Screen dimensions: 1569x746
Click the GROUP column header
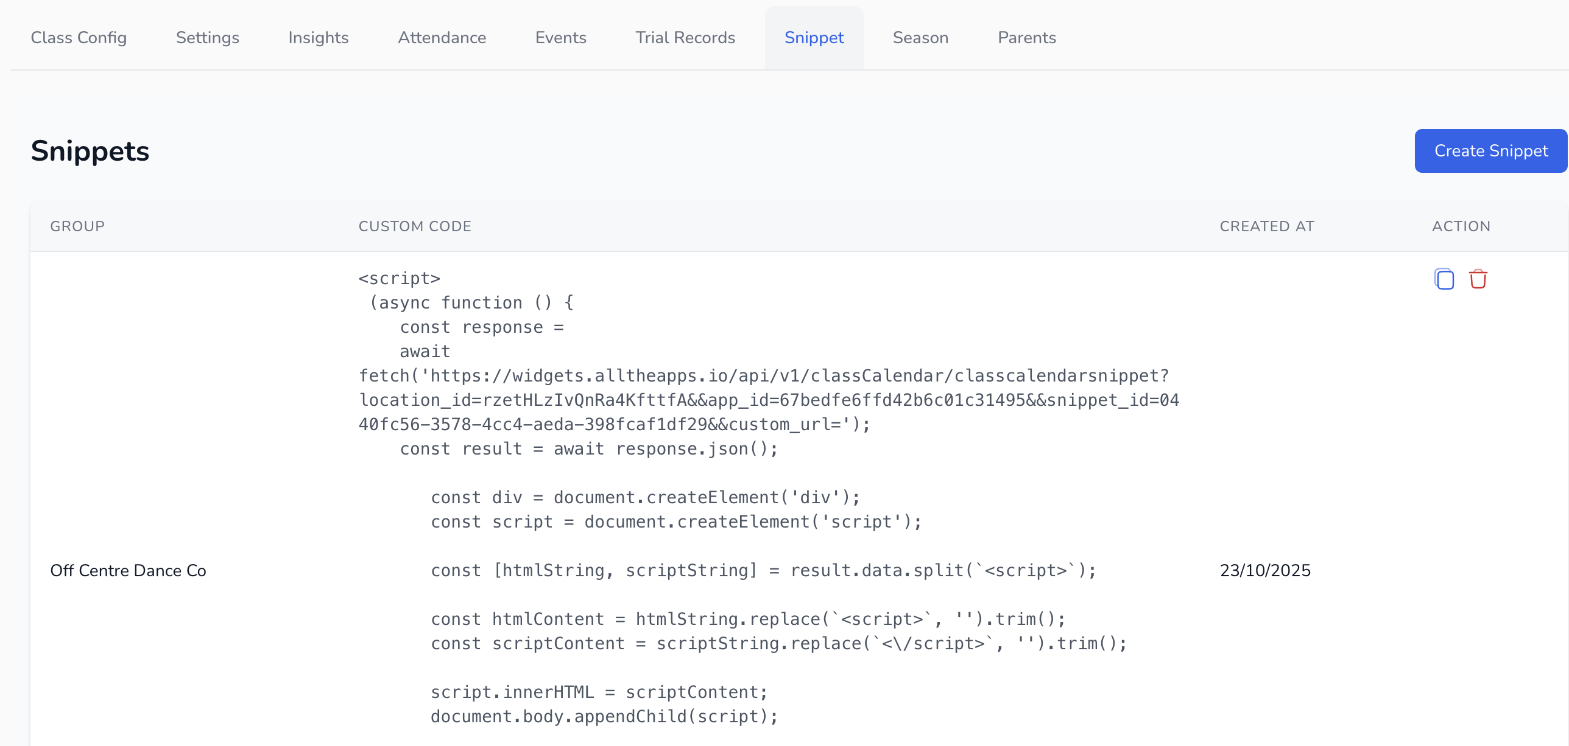77,226
